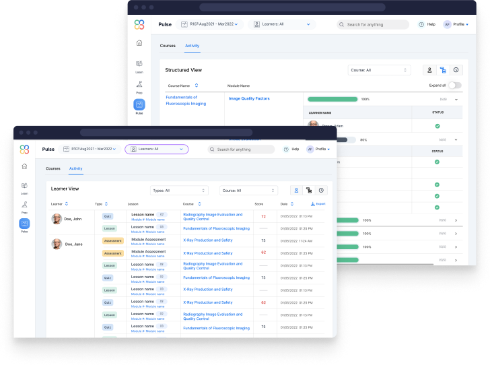Switch to the Courses tab in the front window
Viewport: 490px width, 365px height.
53,168
